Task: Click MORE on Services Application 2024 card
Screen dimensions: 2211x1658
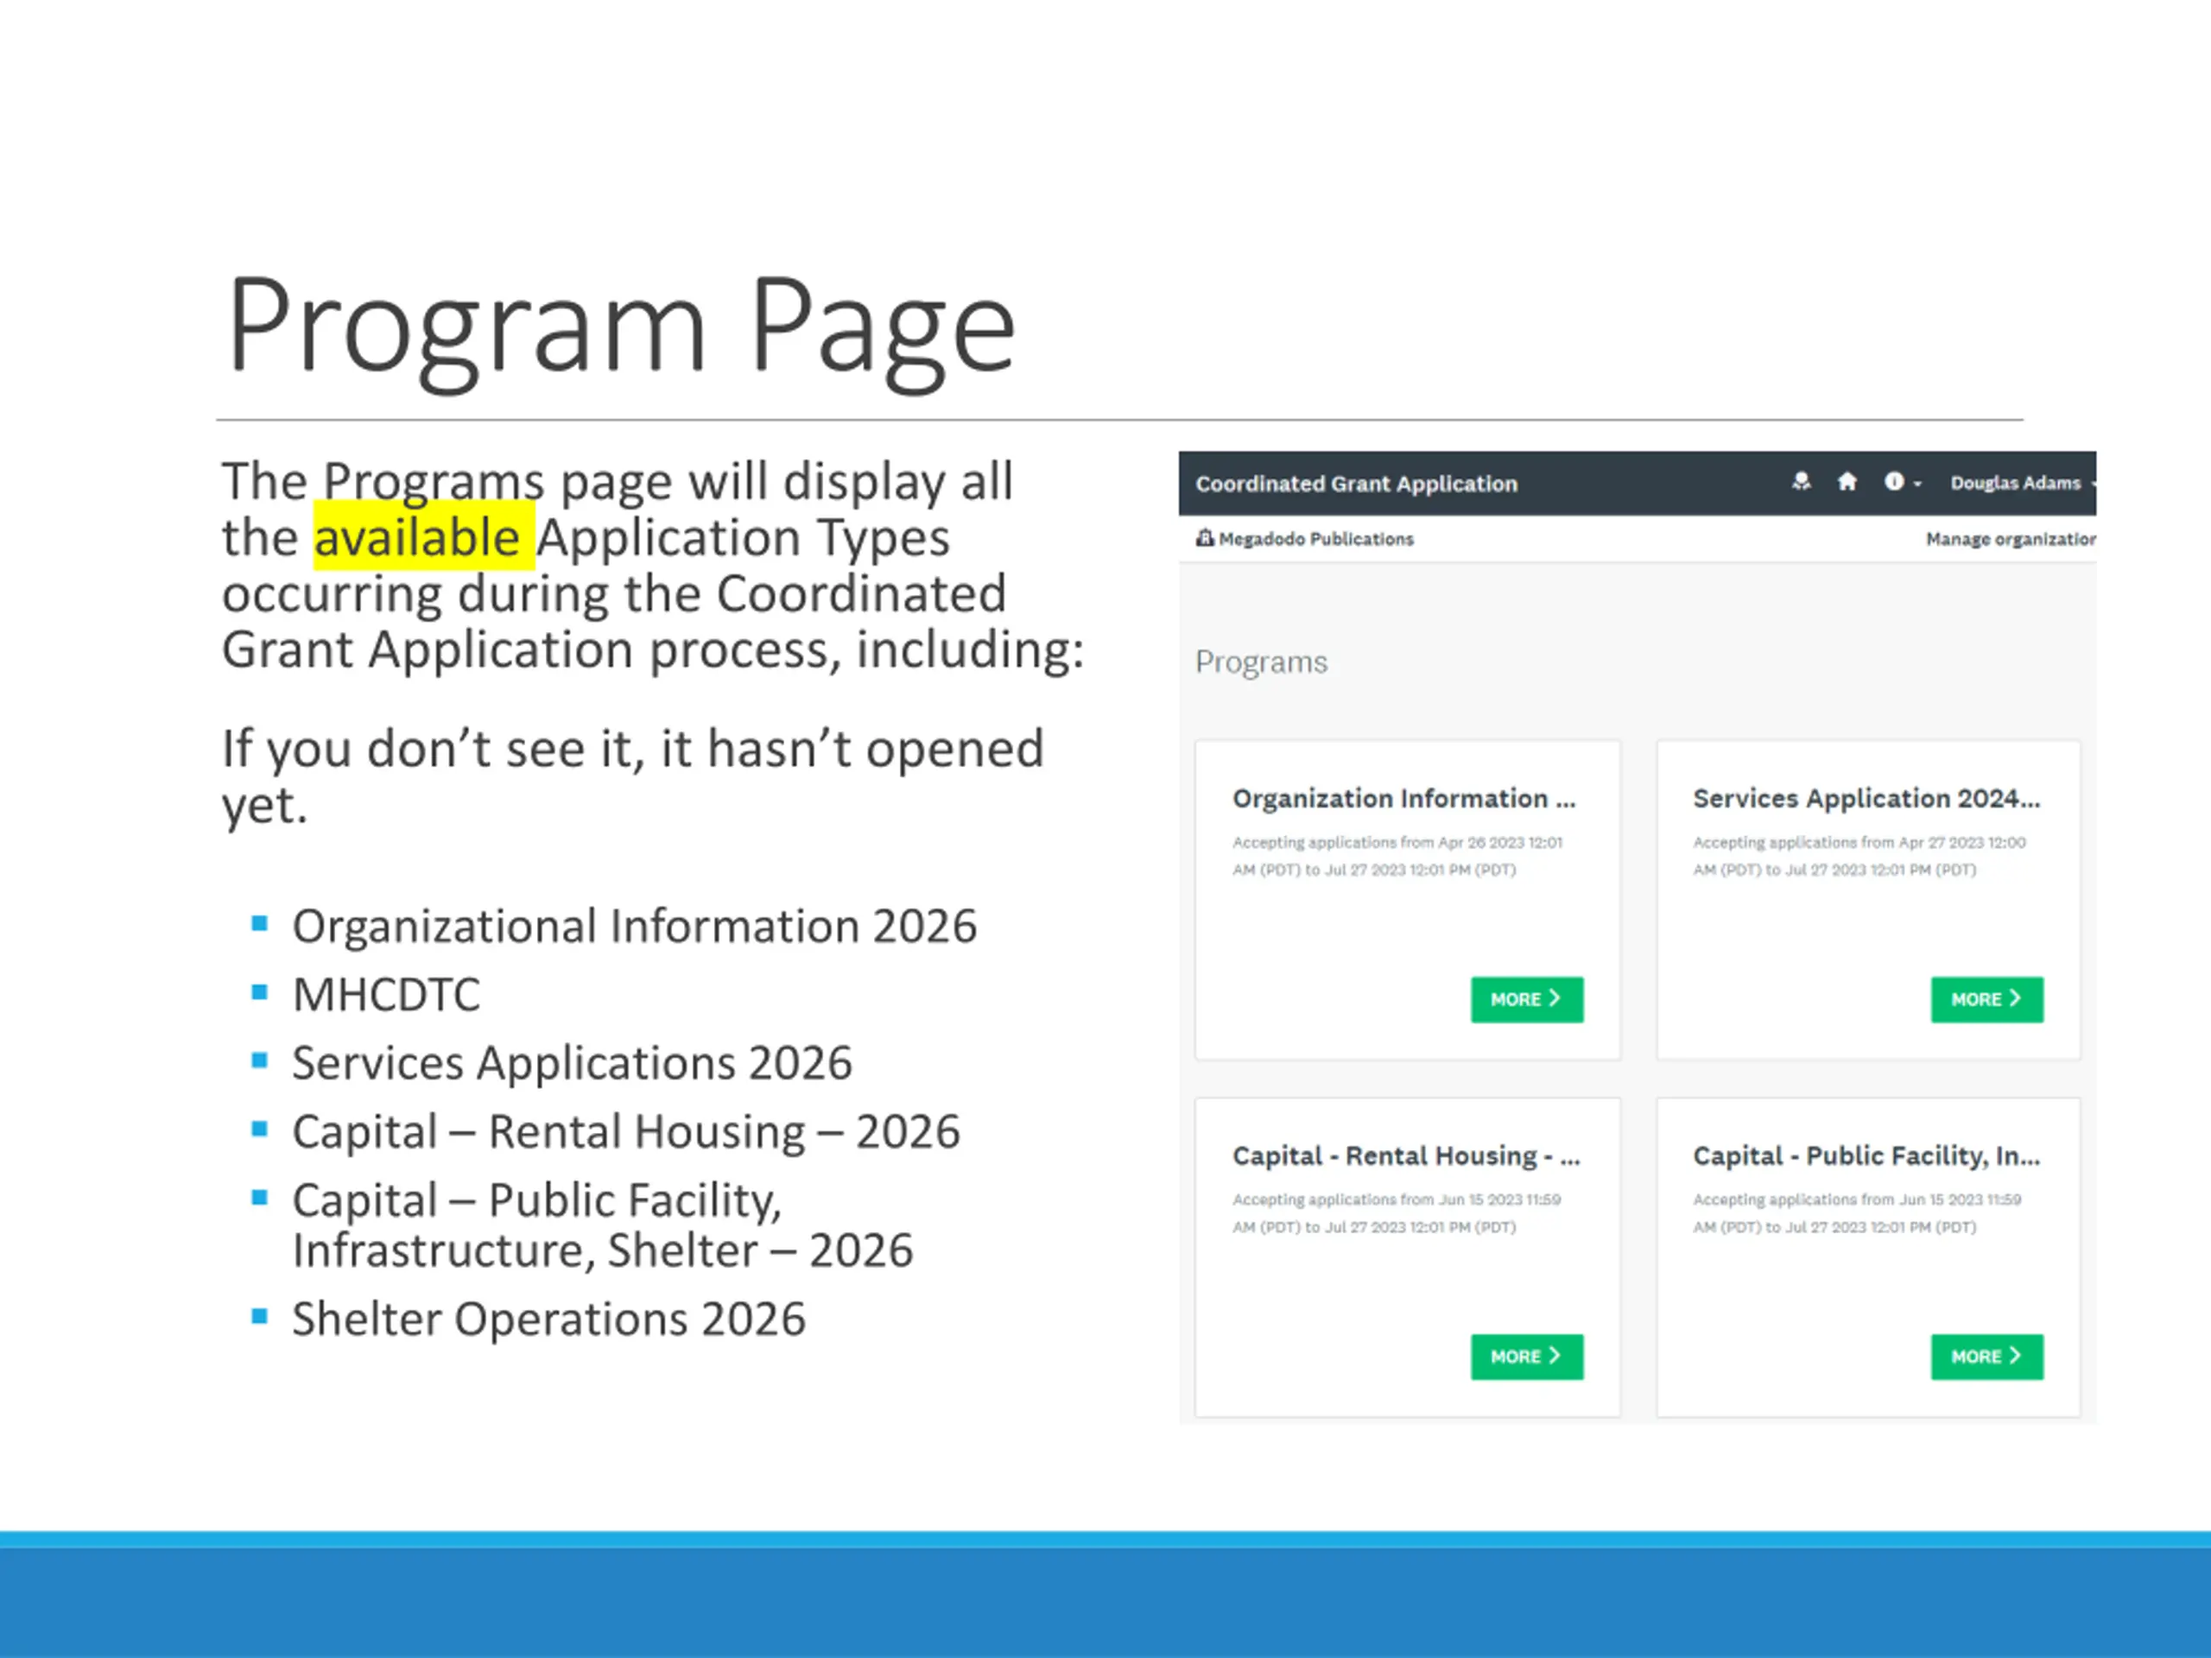Action: pyautogui.click(x=1987, y=999)
